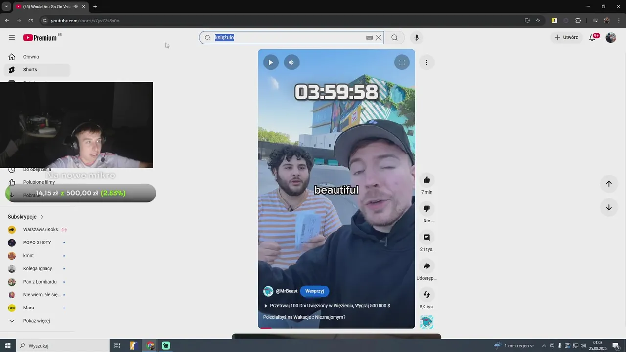Go to next Short with down arrow
Image resolution: width=626 pixels, height=352 pixels.
pos(609,207)
